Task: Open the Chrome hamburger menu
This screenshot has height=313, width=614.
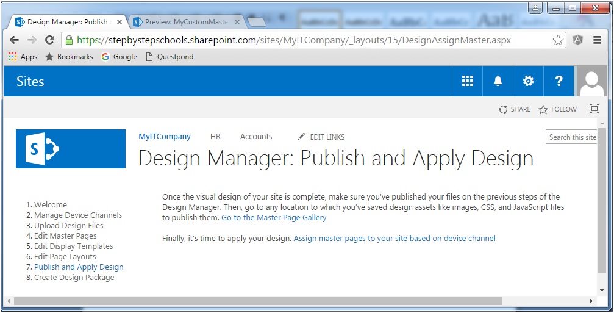Action: (597, 40)
